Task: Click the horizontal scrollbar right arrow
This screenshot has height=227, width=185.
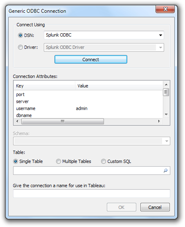Action: coord(159,121)
